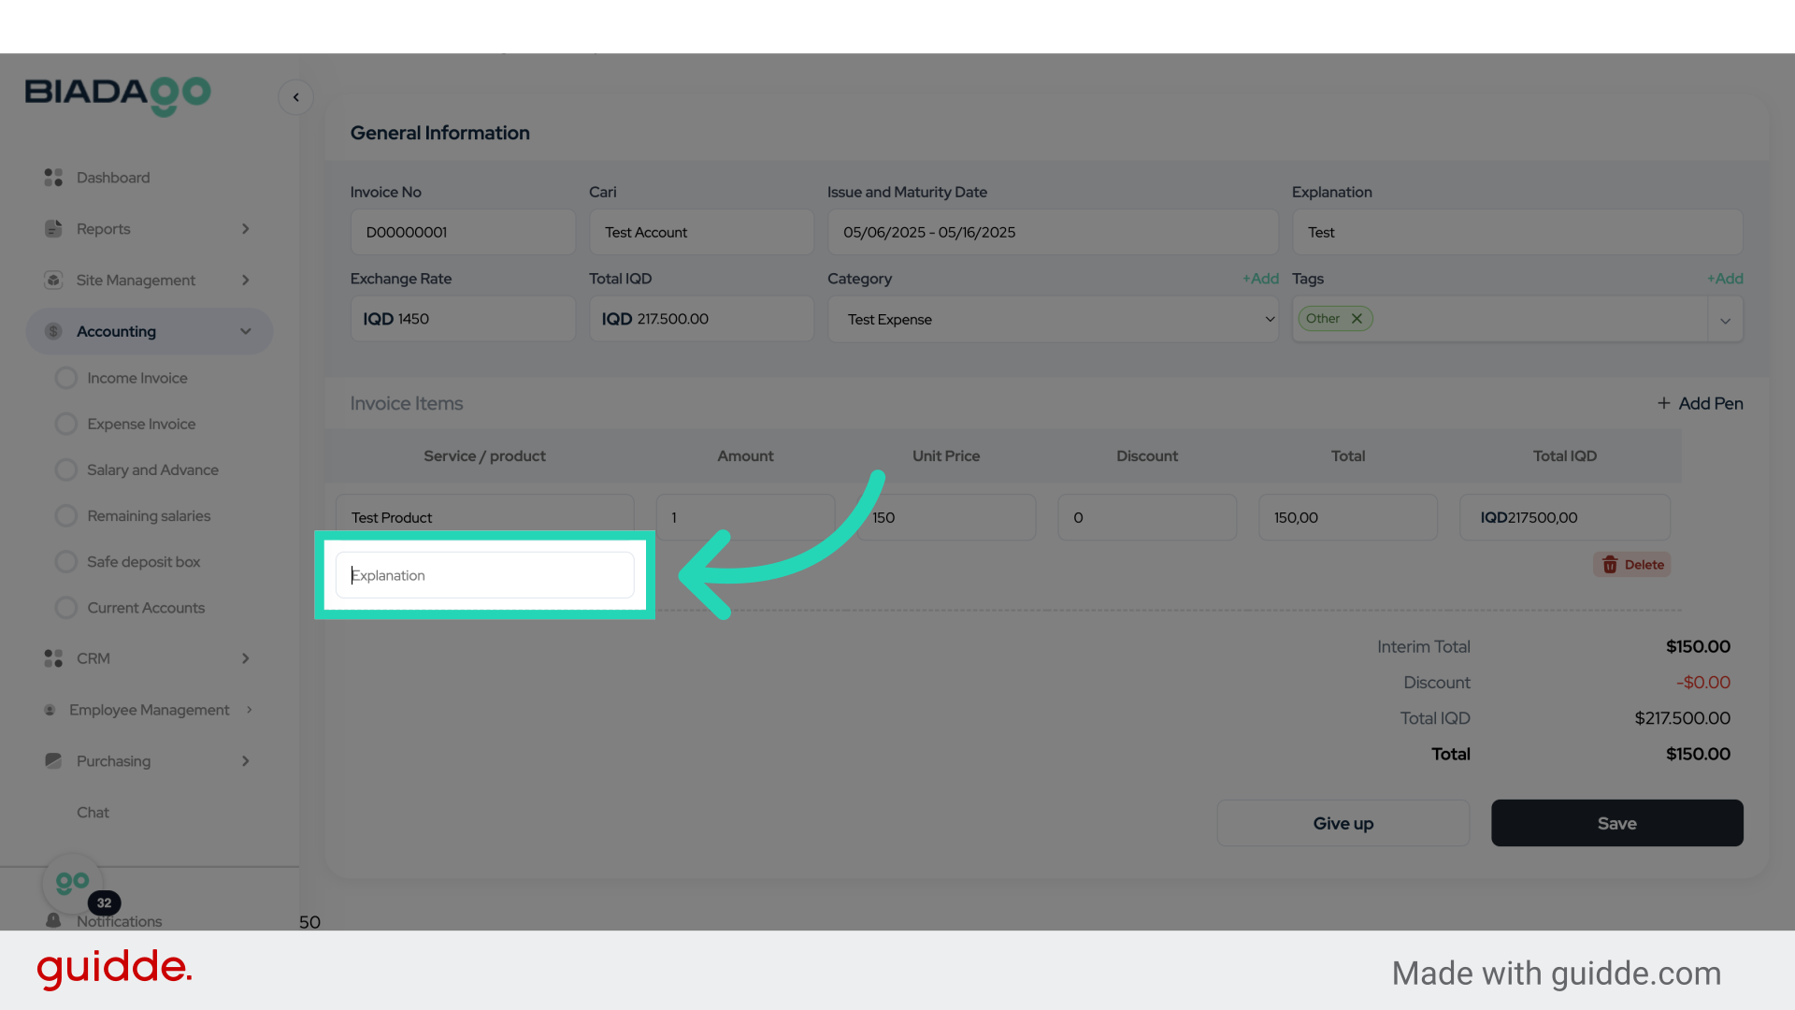Click the Site Management icon

[x=53, y=281]
